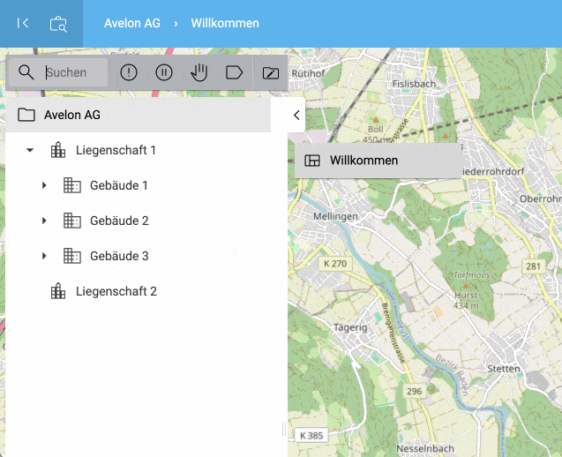Expand the Gebäude 2 node

(44, 221)
